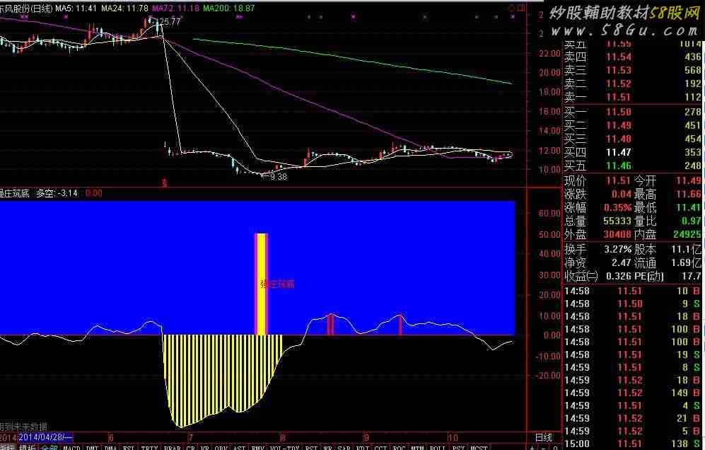Viewport: 705px width, 450px height.
Task: Click the 强庄筑底 indicator title
Action: tap(16, 192)
